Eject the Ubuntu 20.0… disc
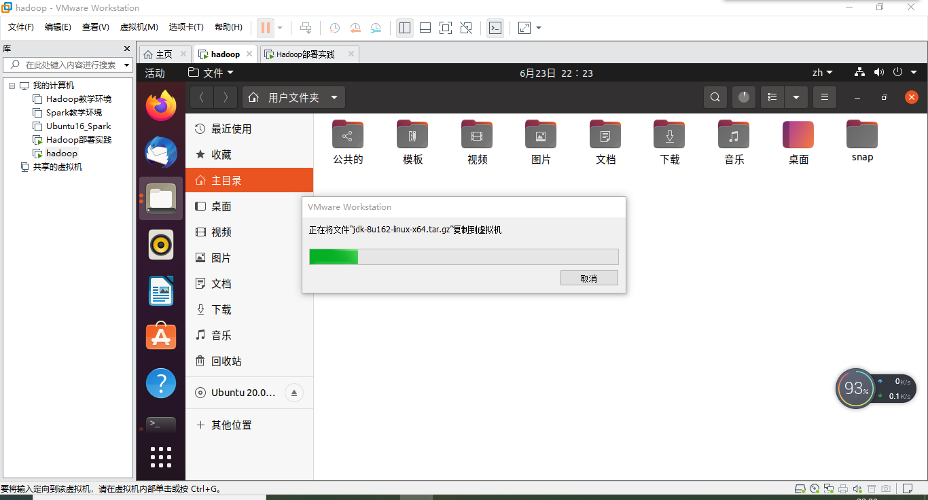 (x=293, y=393)
